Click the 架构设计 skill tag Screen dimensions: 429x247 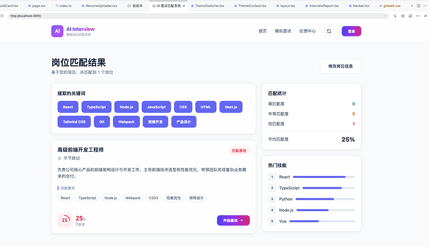[x=196, y=198]
